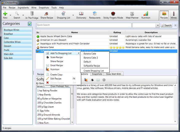The width and height of the screenshot is (180, 132).
Task: Click the Search button
Action: (x=166, y=25)
